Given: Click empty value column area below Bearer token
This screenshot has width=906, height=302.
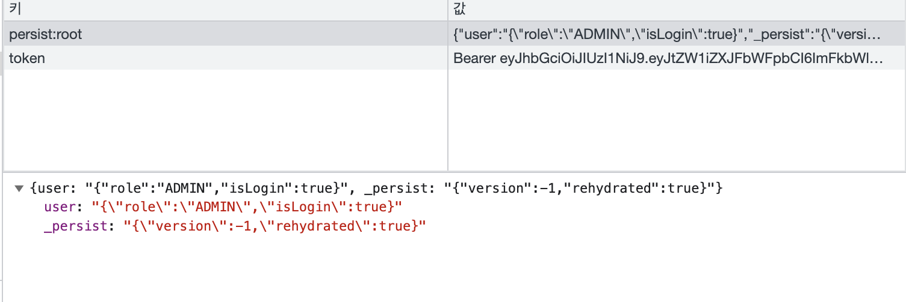Looking at the screenshot, I should tap(677, 120).
